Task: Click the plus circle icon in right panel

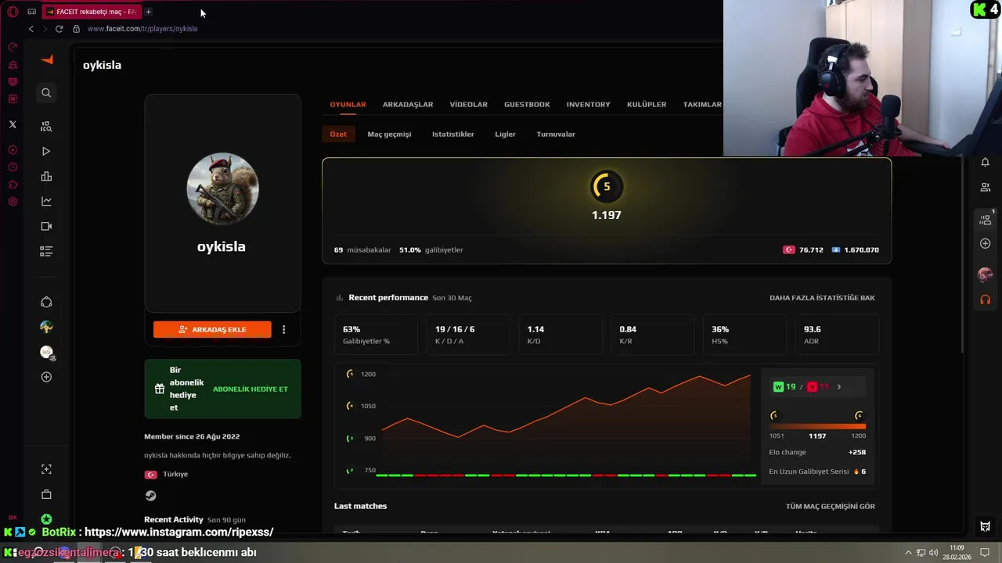Action: (986, 243)
